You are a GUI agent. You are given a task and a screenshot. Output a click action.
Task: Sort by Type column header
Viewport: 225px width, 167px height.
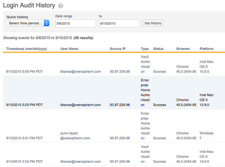[145, 49]
